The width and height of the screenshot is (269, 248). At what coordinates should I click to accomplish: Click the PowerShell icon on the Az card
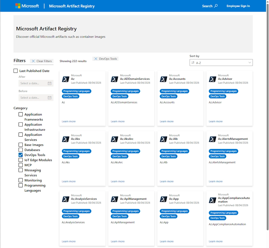point(66,79)
